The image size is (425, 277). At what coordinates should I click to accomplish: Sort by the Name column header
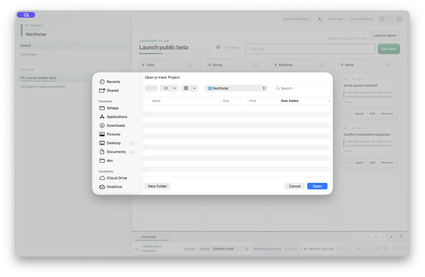[156, 101]
